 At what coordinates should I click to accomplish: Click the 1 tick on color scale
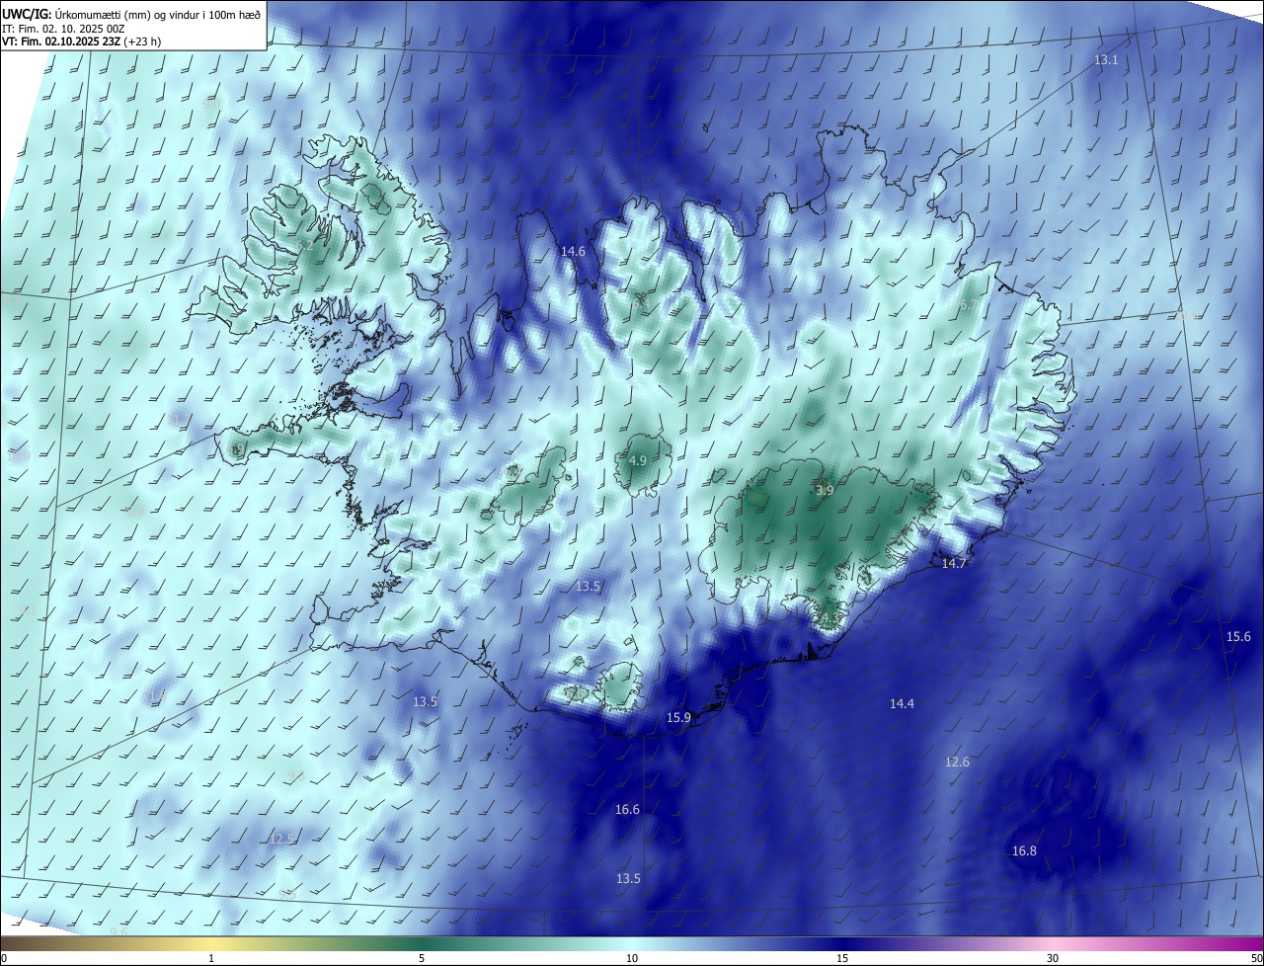click(x=211, y=958)
